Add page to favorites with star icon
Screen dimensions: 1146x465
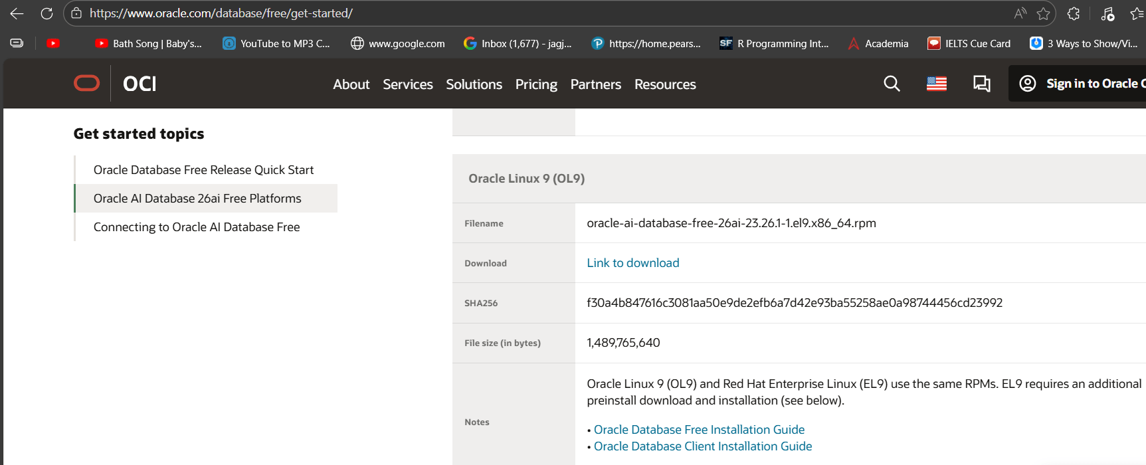(x=1044, y=13)
